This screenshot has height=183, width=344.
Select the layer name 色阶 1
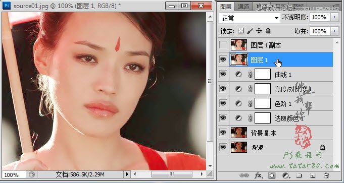pos(283,104)
